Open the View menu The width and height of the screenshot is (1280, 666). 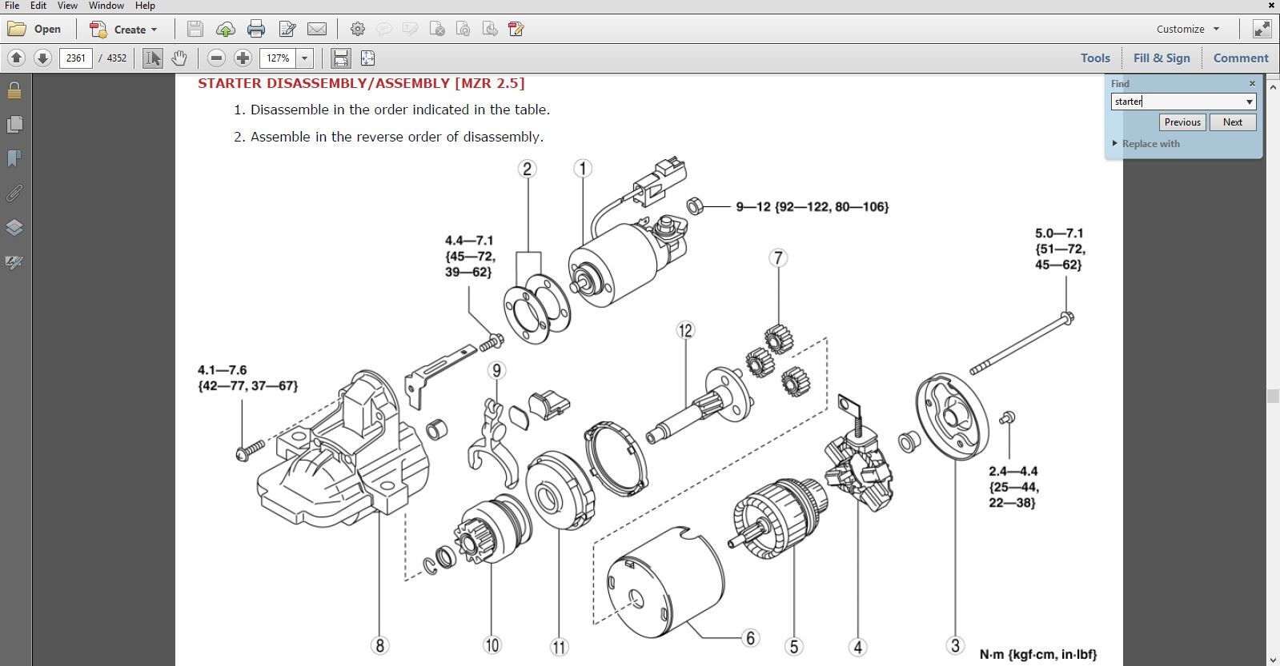pos(67,6)
